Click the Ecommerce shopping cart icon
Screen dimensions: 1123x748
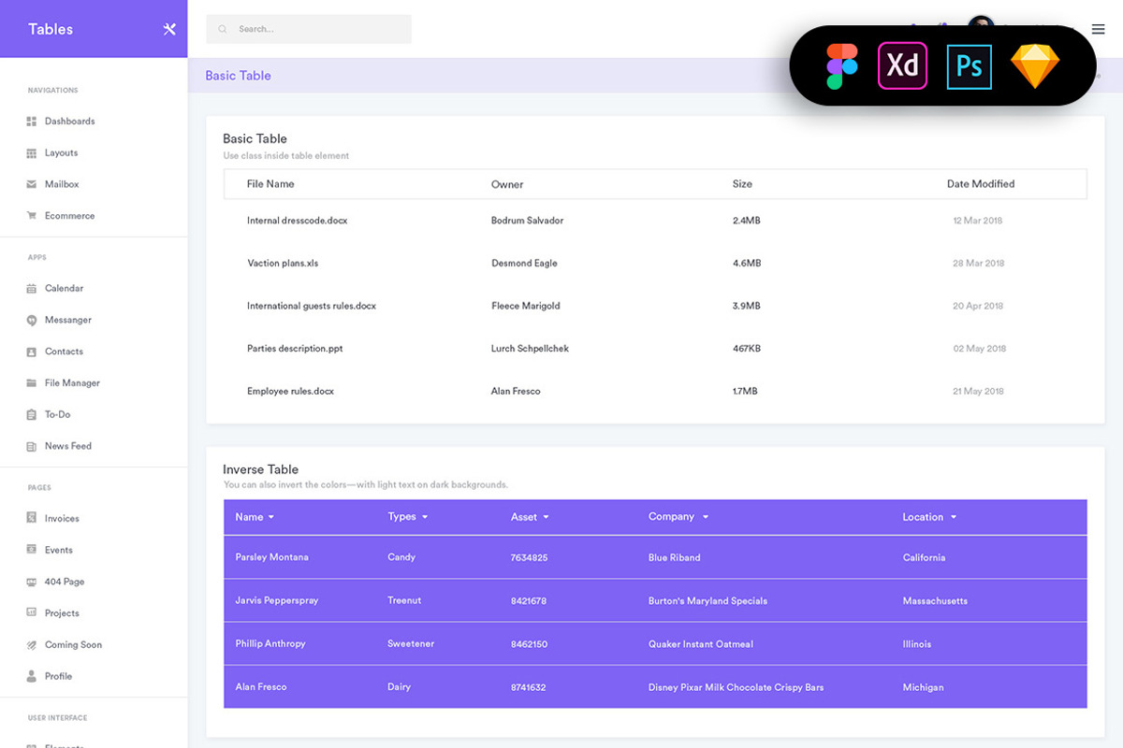click(x=32, y=215)
